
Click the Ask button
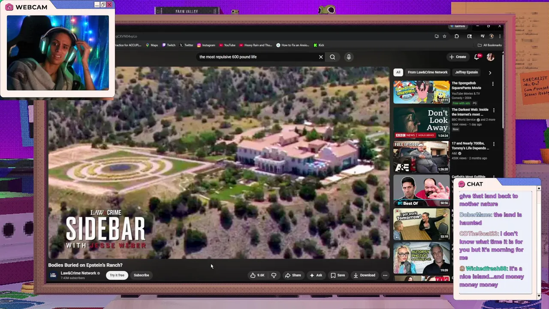[316, 275]
